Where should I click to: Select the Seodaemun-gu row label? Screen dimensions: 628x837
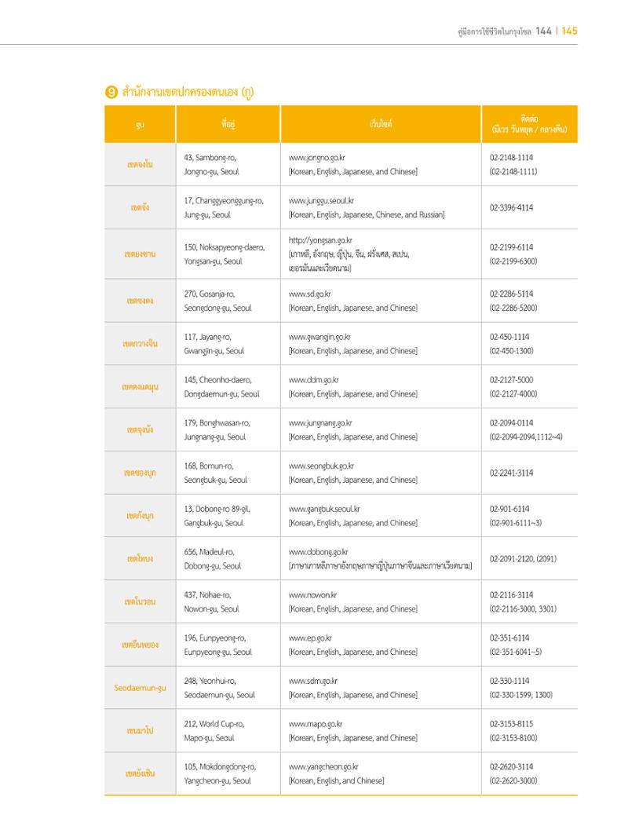(140, 688)
